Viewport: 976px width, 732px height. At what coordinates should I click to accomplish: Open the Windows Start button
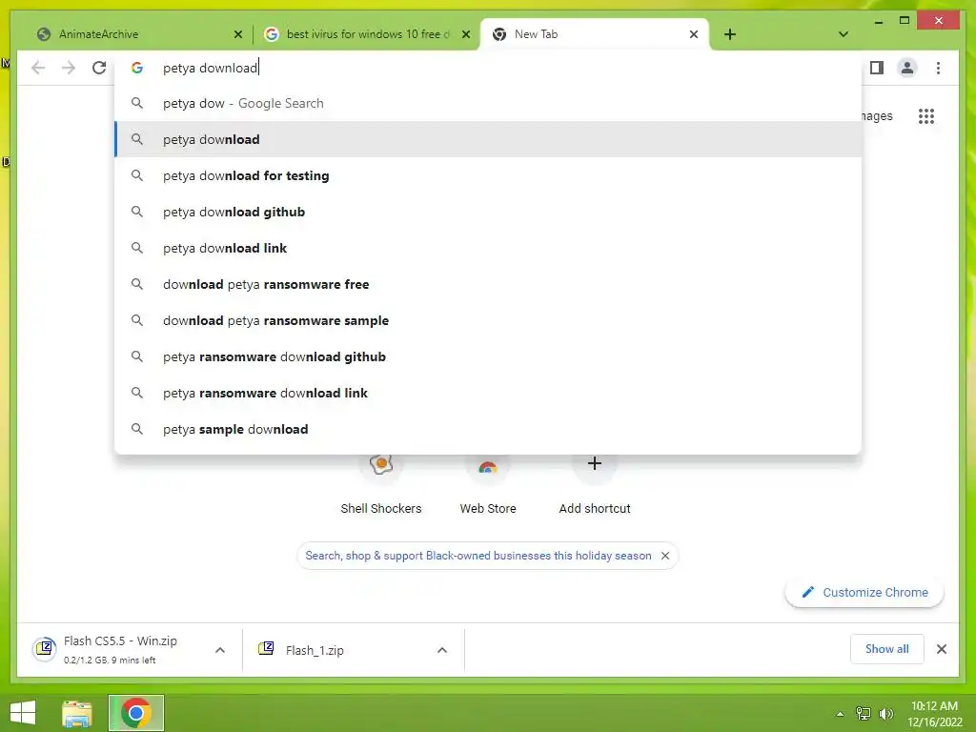pos(23,713)
